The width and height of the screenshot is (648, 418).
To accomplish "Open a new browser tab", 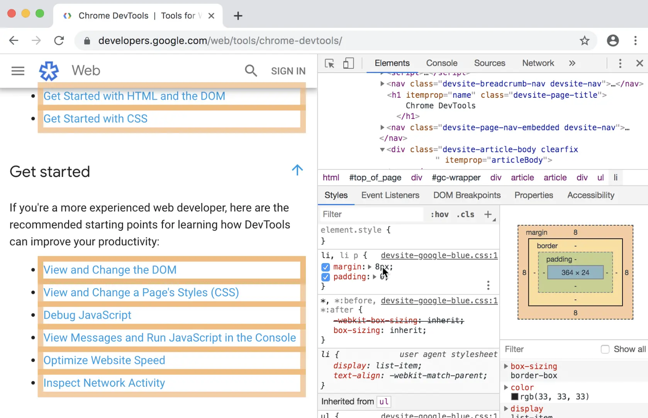I will [238, 16].
